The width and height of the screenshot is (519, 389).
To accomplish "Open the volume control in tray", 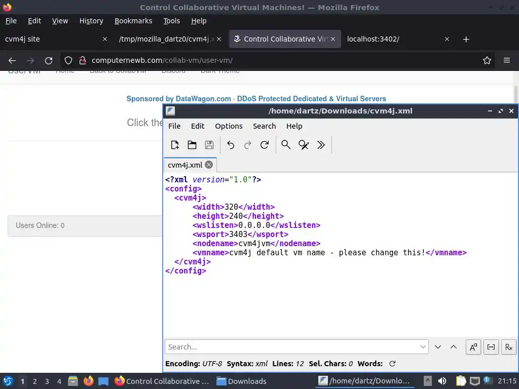I will pos(442,381).
